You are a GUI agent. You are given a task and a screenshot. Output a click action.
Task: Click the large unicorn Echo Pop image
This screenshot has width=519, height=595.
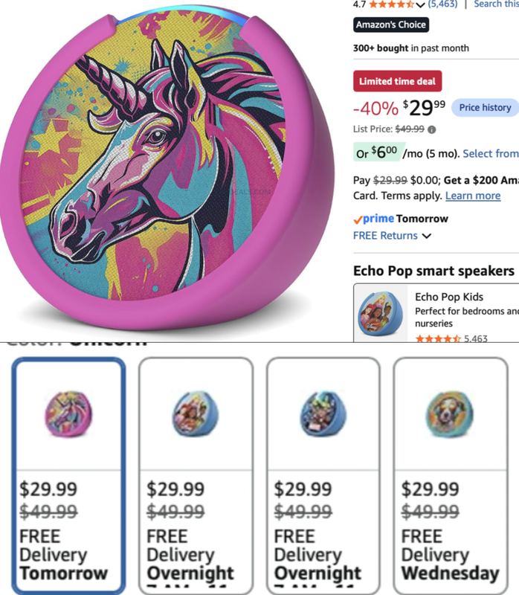click(x=167, y=167)
